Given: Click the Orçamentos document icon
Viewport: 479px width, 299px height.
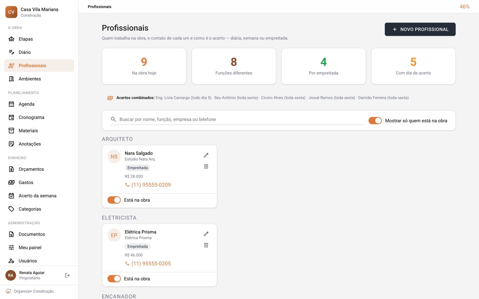Looking at the screenshot, I should [11, 169].
